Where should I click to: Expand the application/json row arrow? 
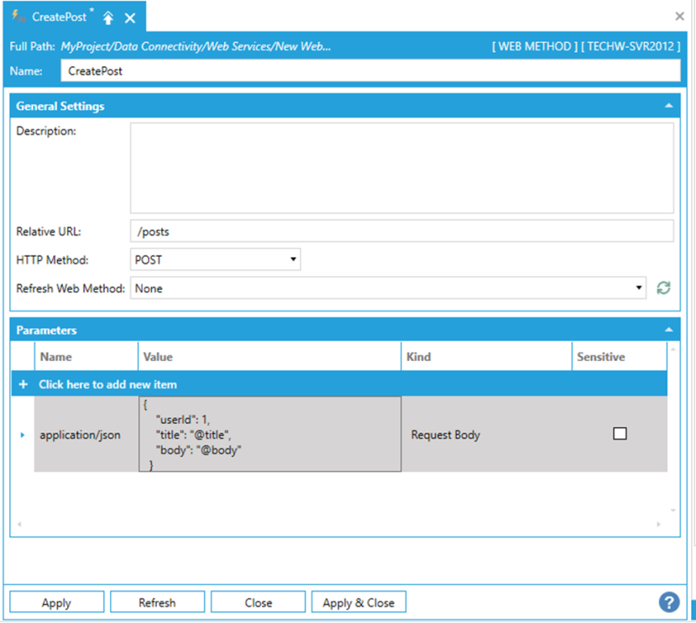coord(22,435)
